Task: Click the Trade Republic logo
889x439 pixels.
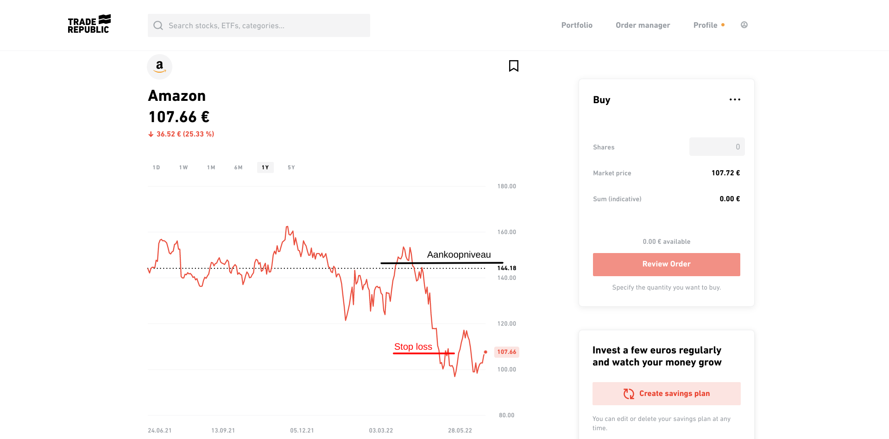Action: coord(88,24)
